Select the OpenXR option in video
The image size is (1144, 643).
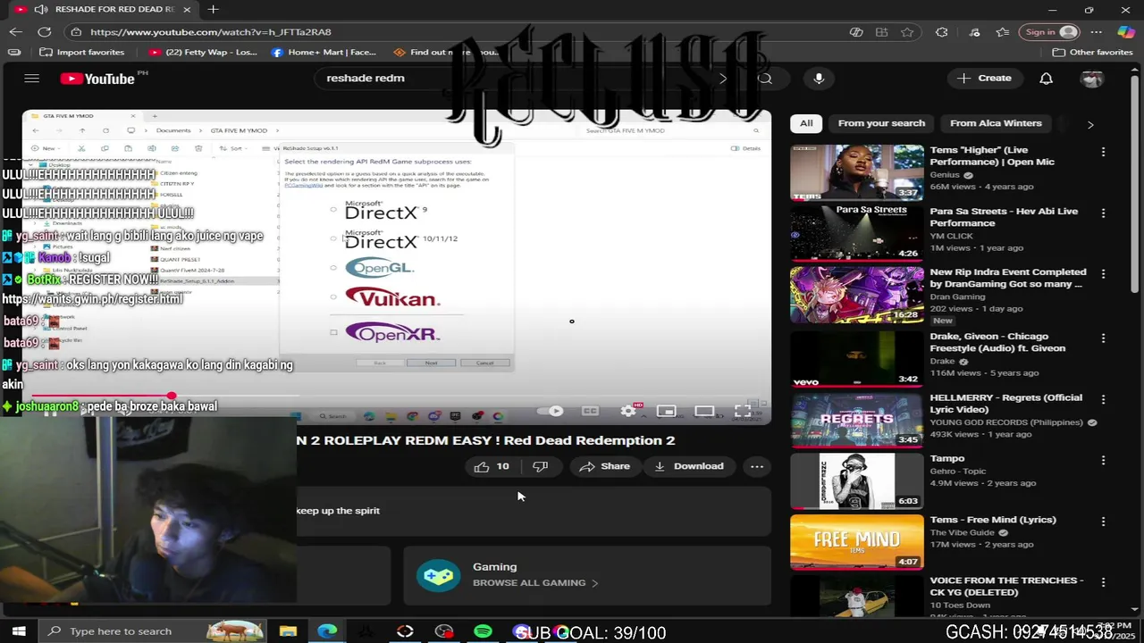[x=334, y=332]
